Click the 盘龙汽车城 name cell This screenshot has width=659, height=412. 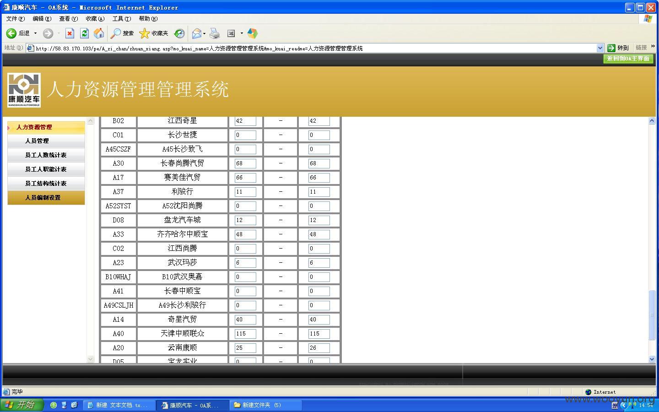(x=183, y=220)
